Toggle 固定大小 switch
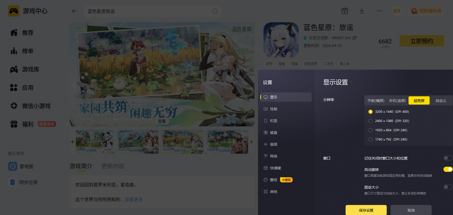Screen dimensions: 453x215 click(x=448, y=187)
